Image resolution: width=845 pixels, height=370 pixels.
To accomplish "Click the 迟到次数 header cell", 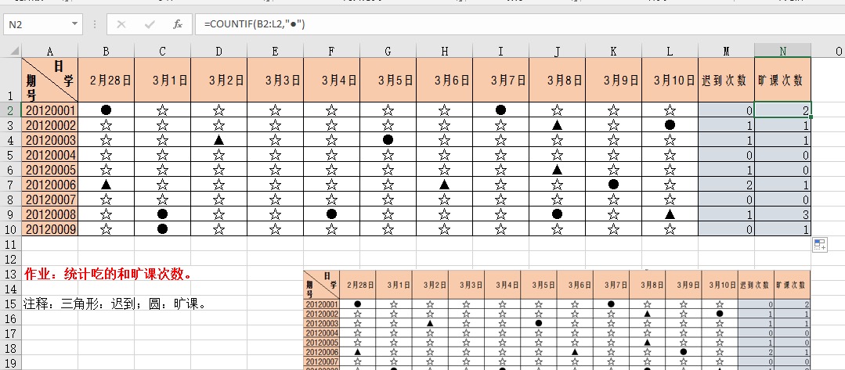I will coord(726,81).
